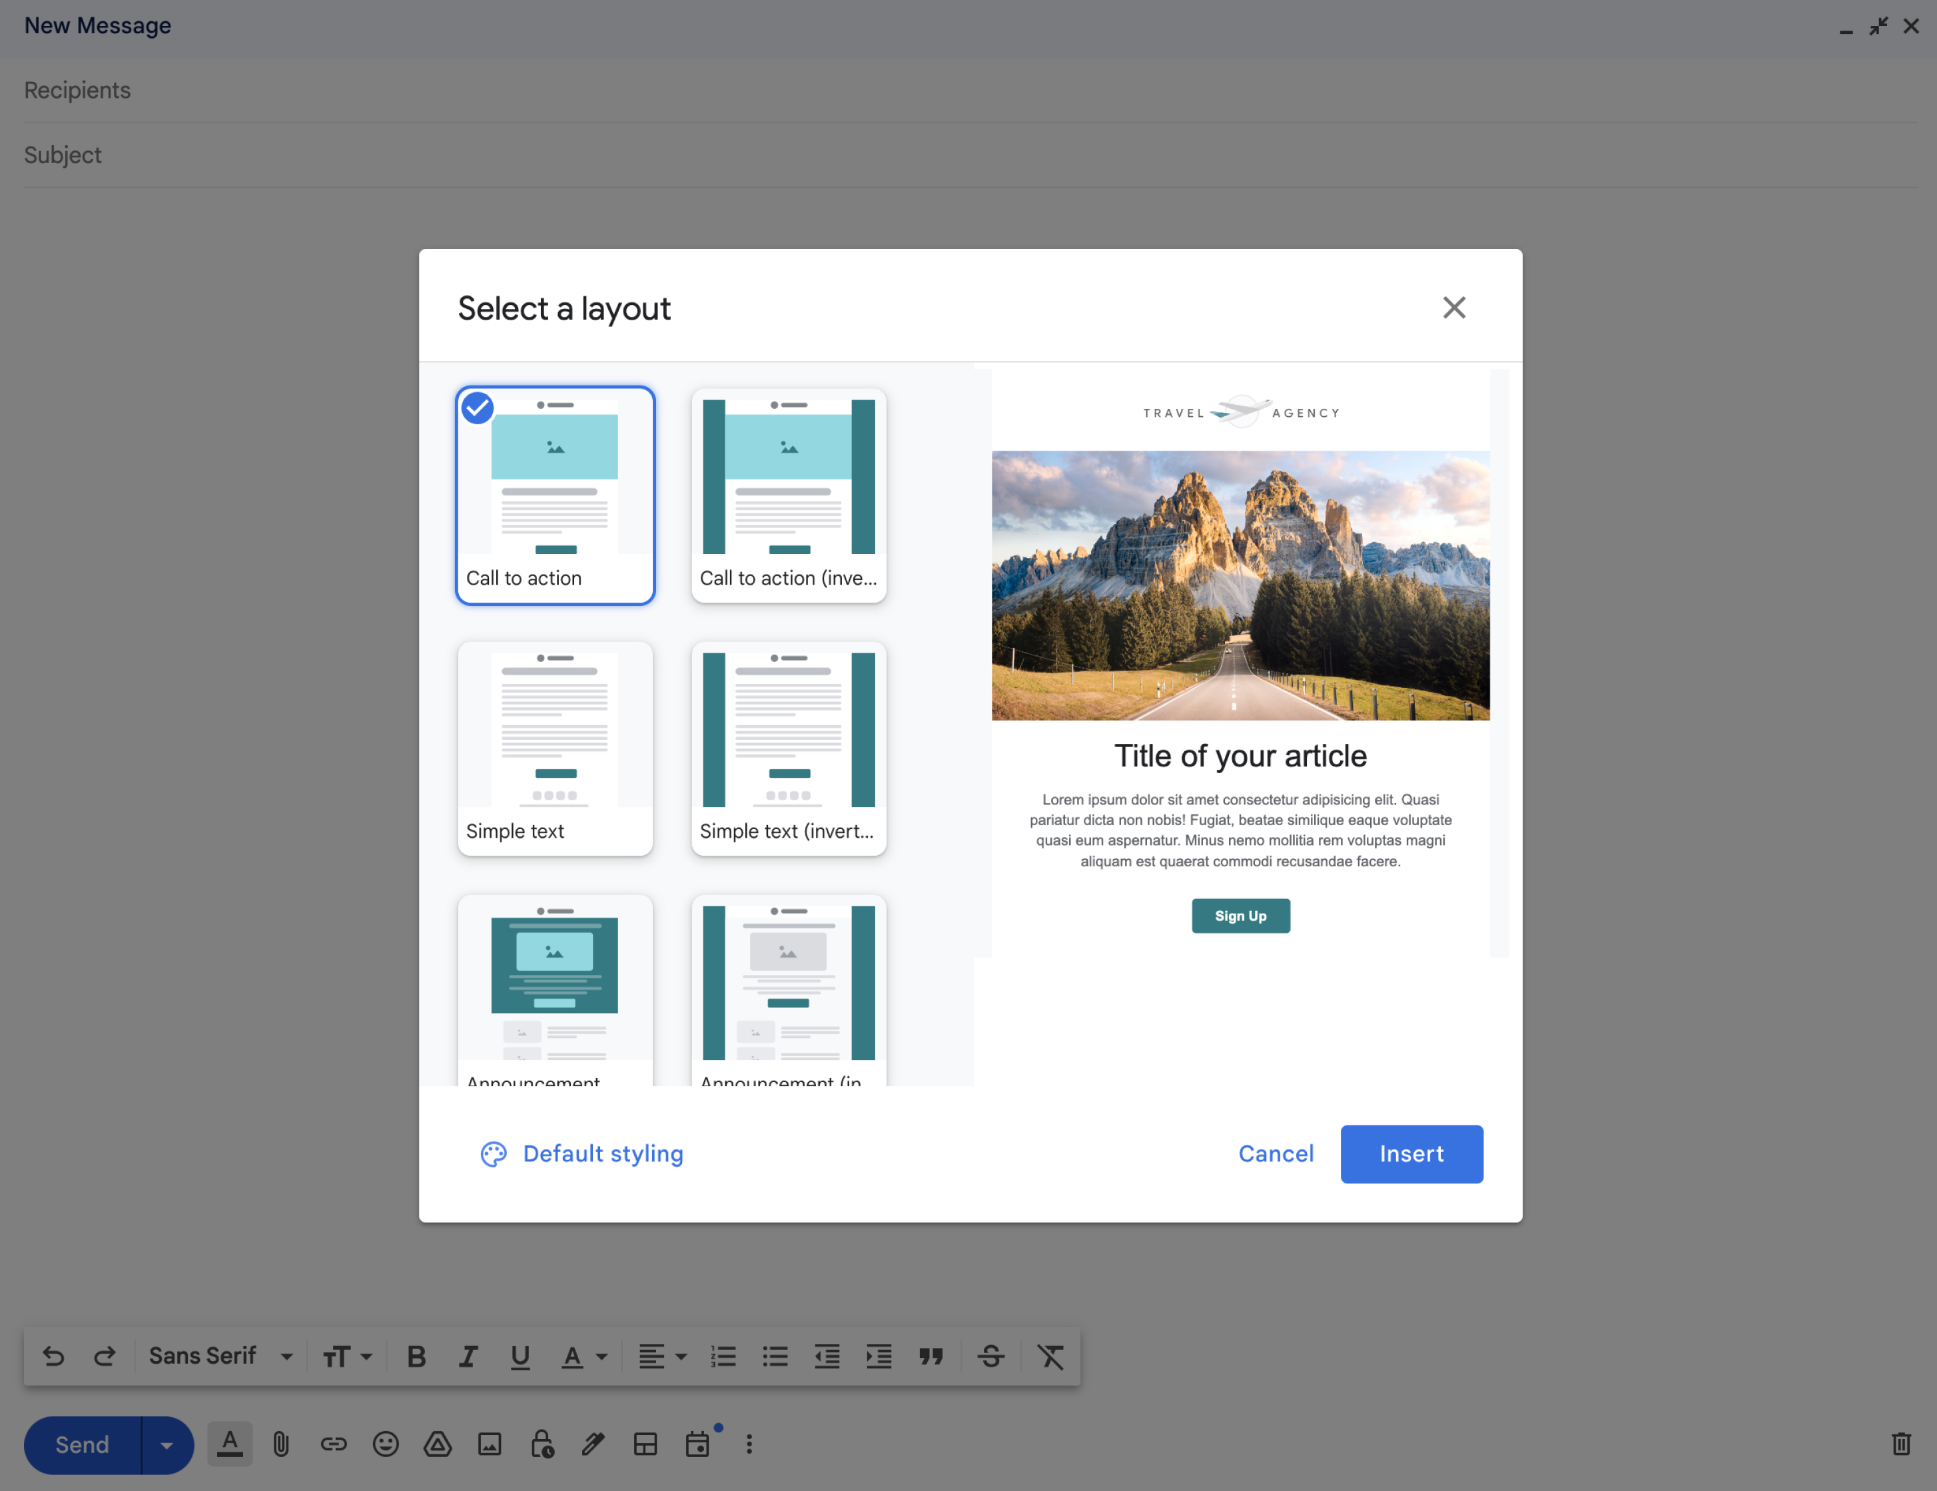Click the insert signature pen icon
Image resolution: width=1937 pixels, height=1491 pixels.
(x=593, y=1444)
